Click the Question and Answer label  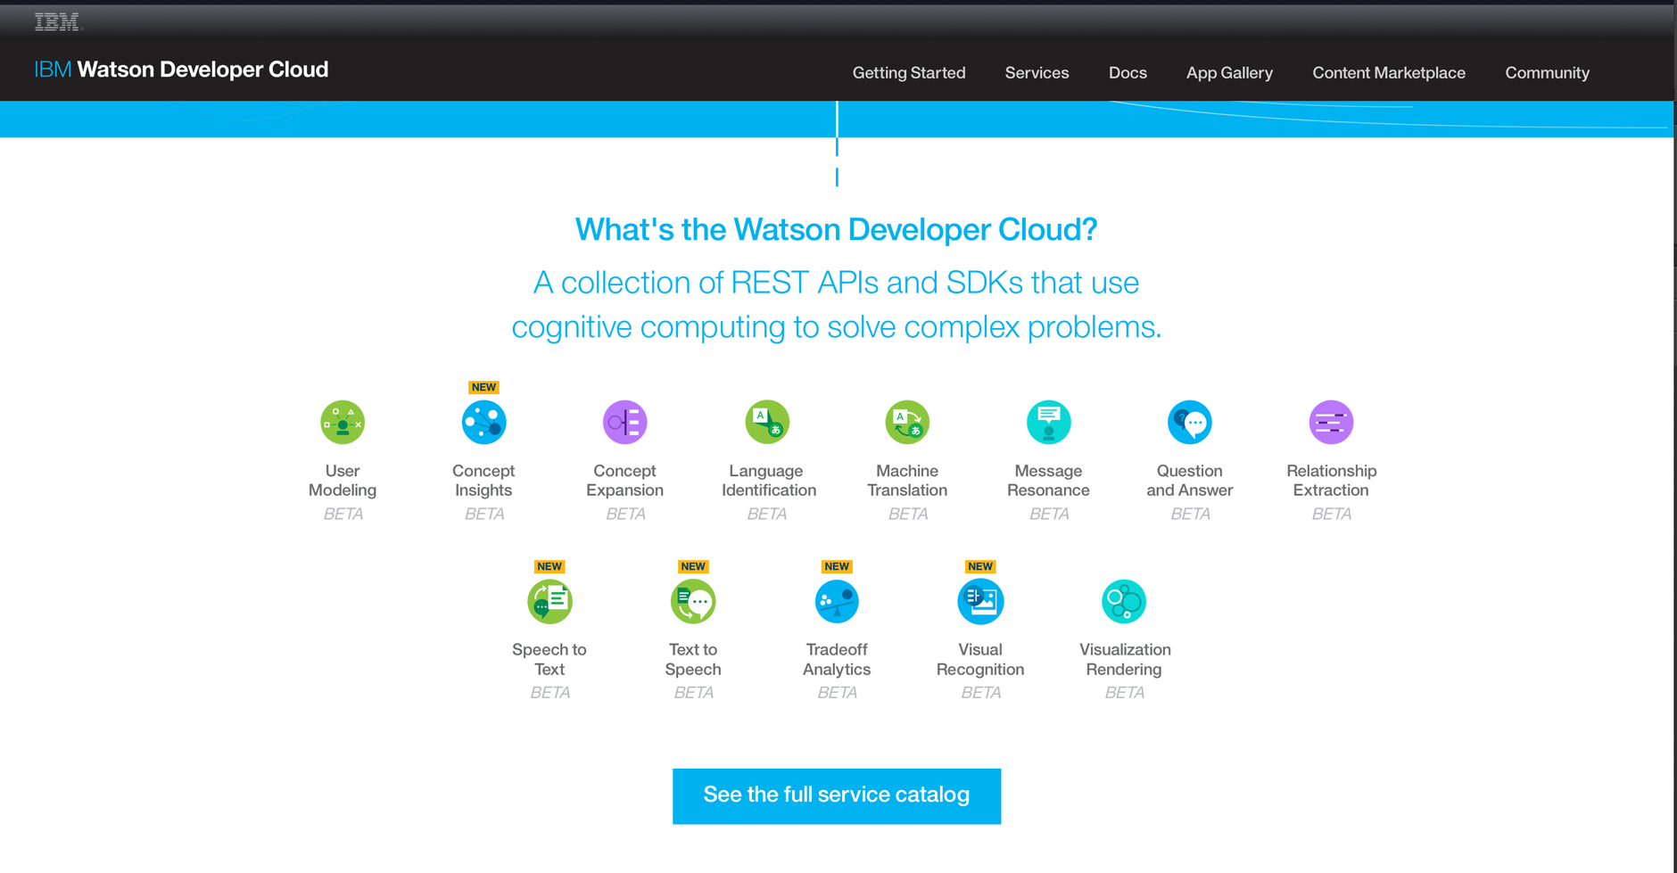tap(1190, 481)
